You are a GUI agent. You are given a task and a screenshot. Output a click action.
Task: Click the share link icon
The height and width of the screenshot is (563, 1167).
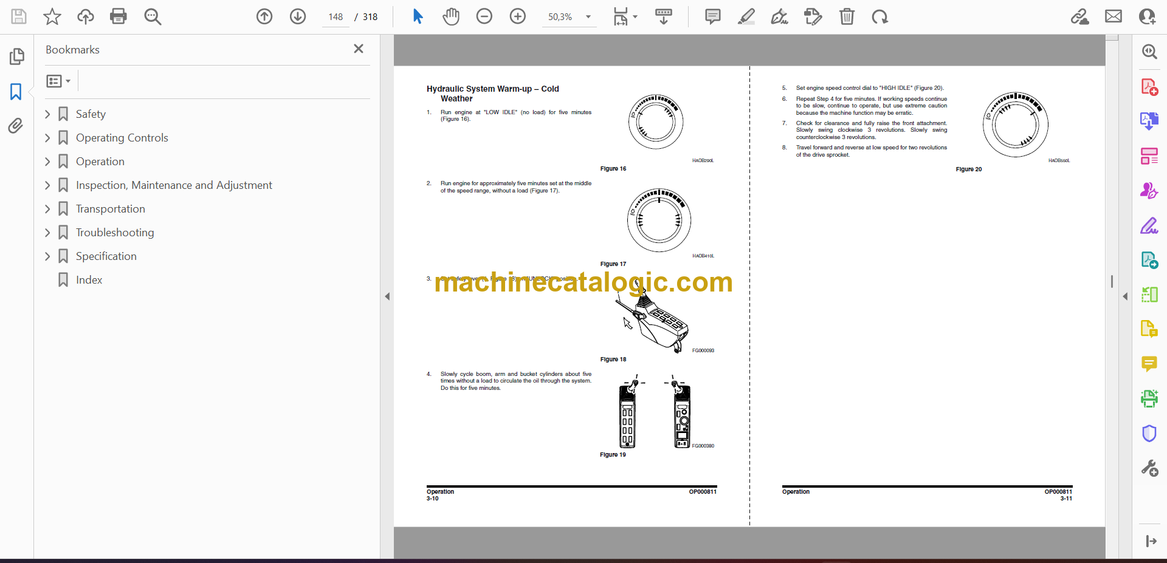click(1080, 16)
